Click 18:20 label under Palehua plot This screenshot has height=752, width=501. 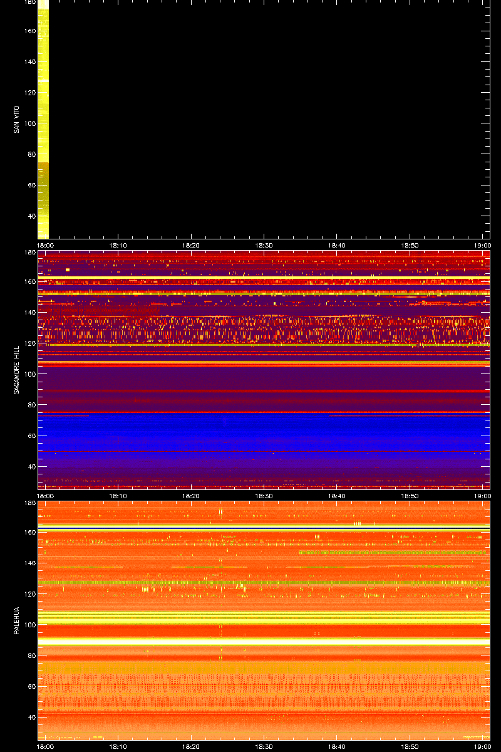[191, 747]
